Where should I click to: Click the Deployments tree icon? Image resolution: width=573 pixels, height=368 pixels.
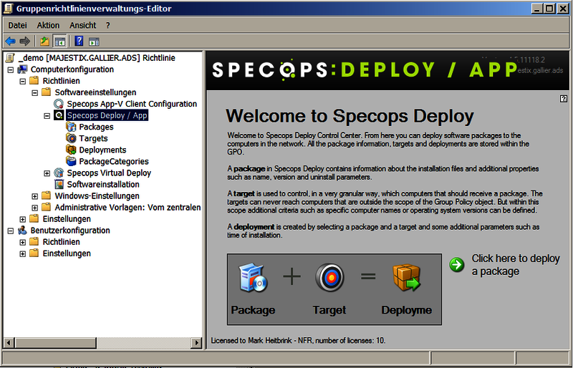[x=71, y=150]
